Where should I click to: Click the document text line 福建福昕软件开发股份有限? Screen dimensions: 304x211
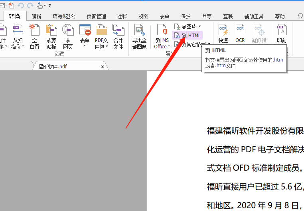pos(255,131)
